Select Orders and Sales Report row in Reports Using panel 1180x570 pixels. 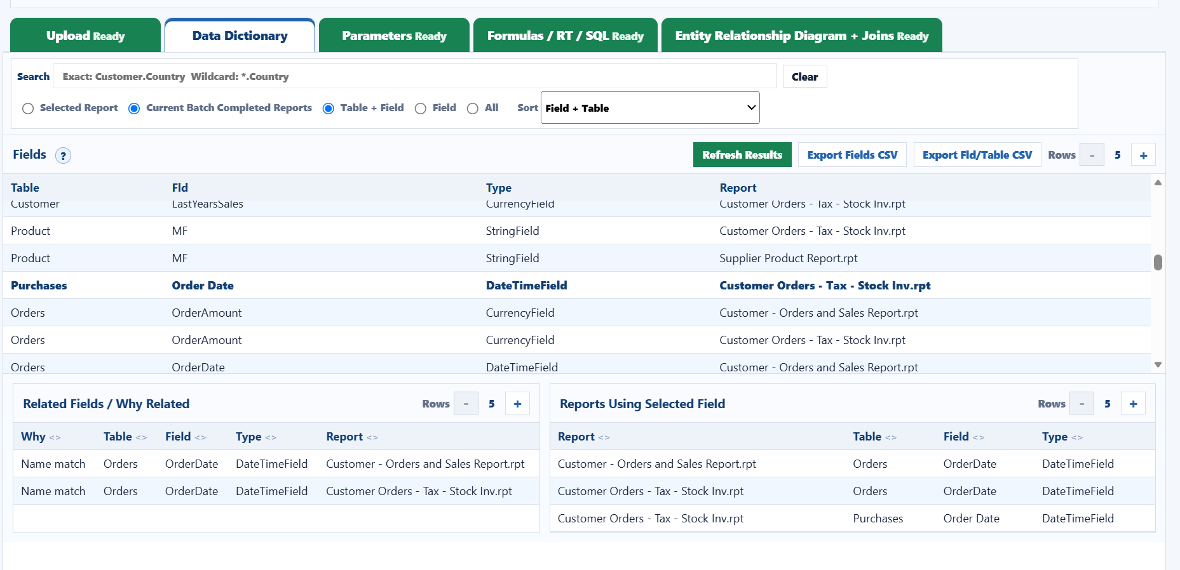[853, 464]
